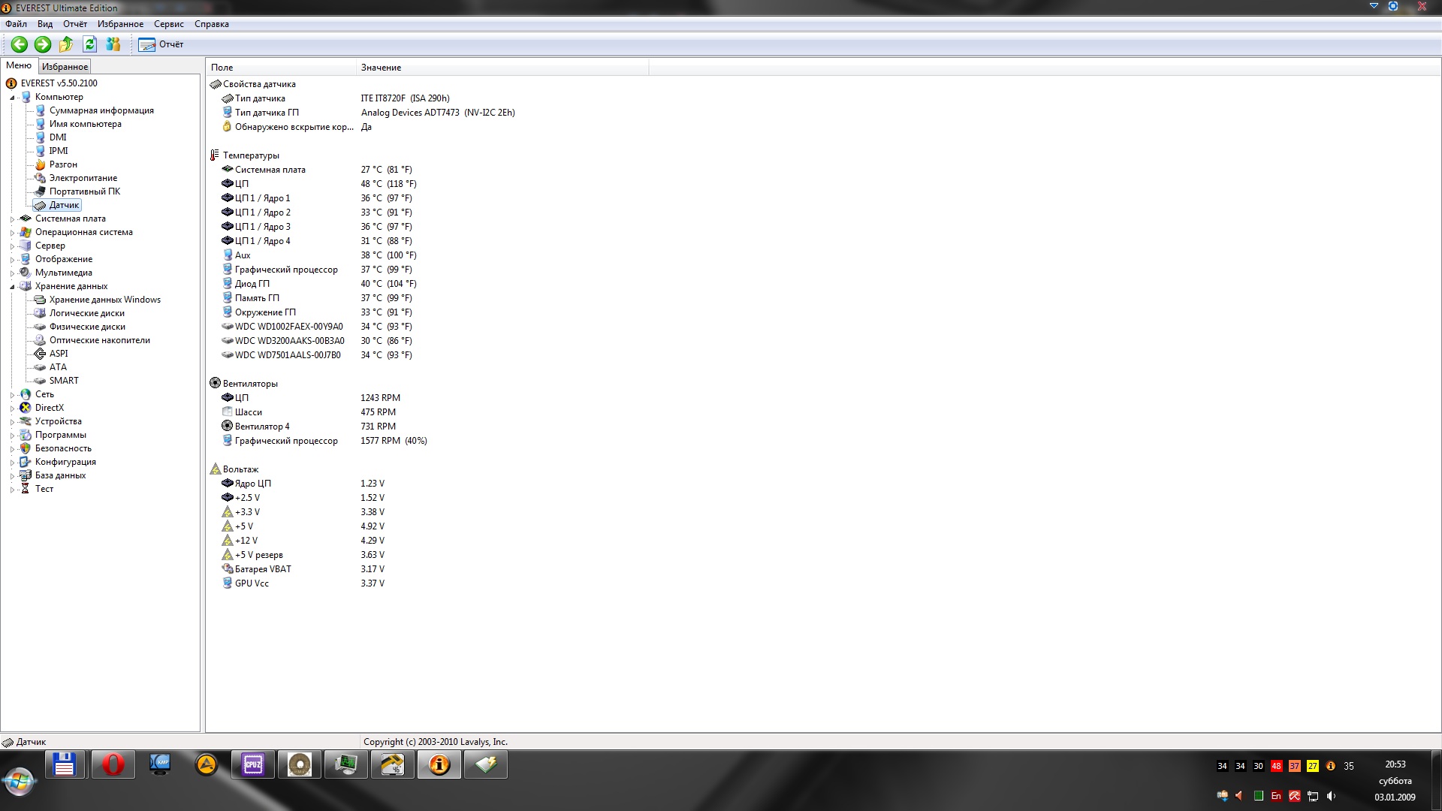Click the Программы icon in the tree
The image size is (1442, 811).
tap(26, 435)
